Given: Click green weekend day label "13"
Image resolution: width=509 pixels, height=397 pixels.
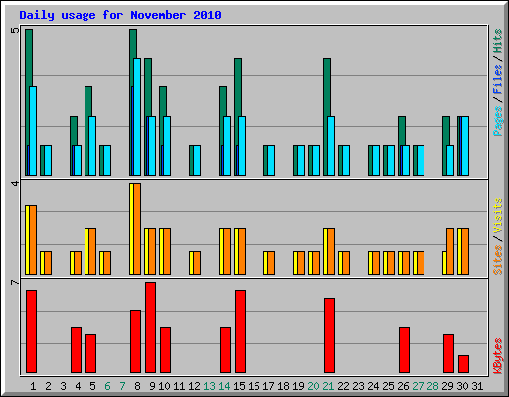Looking at the screenshot, I should (209, 386).
